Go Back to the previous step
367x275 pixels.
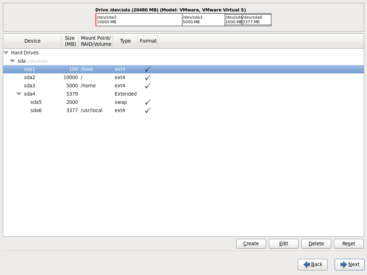(313, 265)
